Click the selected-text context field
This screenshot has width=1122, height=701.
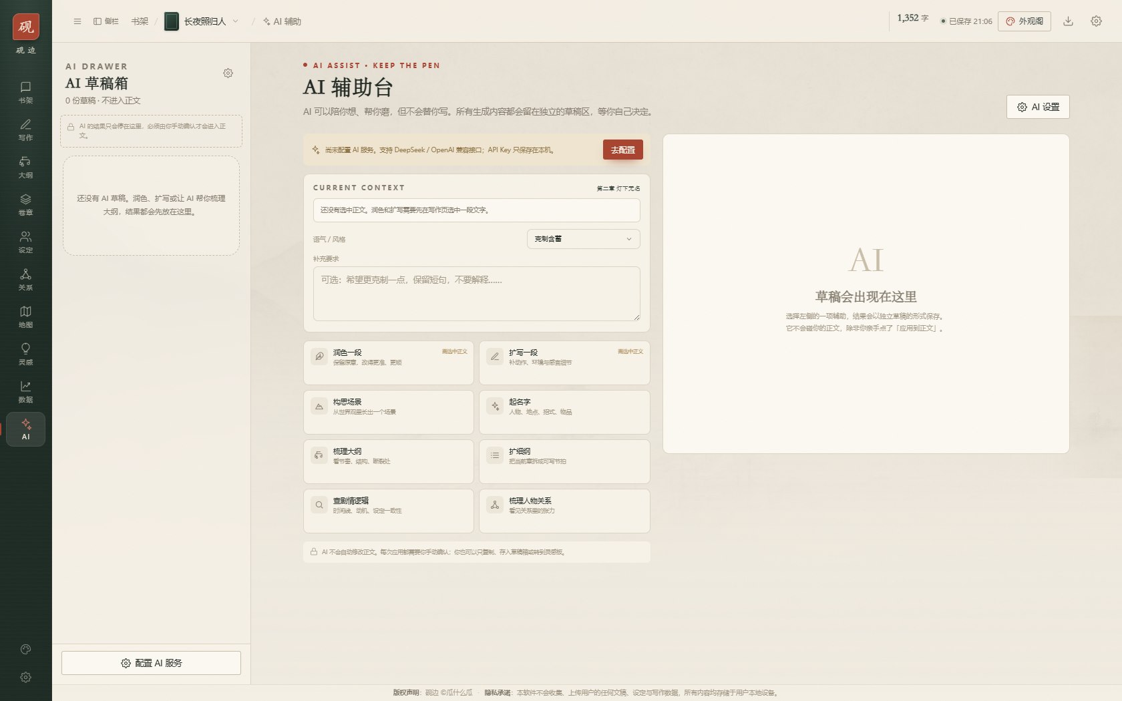point(476,210)
